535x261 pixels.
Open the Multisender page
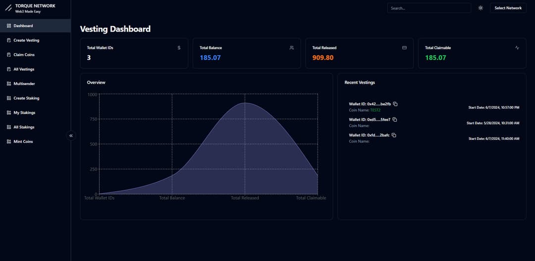(x=24, y=84)
